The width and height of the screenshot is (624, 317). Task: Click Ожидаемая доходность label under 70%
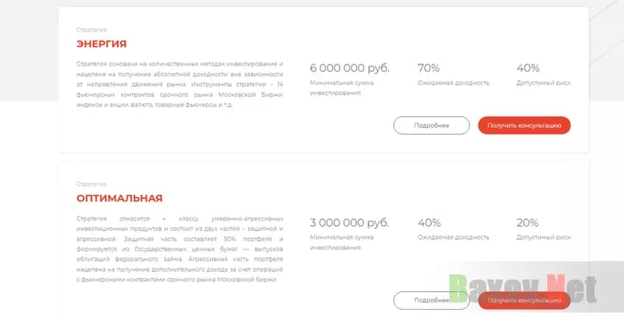coord(453,83)
